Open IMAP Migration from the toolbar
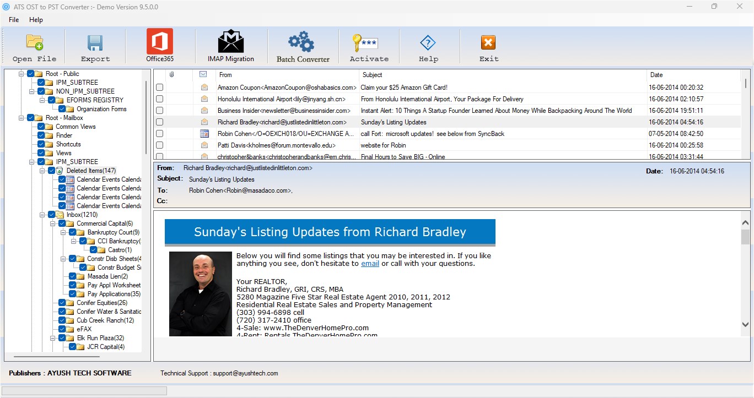This screenshot has height=398, width=754. tap(231, 41)
